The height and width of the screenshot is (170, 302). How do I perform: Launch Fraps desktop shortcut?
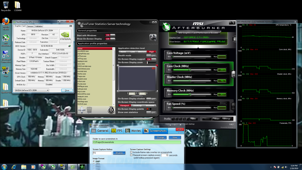click(6, 72)
